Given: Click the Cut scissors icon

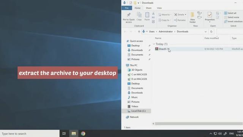Looking at the screenshot, I should pyautogui.click(x=153, y=13).
